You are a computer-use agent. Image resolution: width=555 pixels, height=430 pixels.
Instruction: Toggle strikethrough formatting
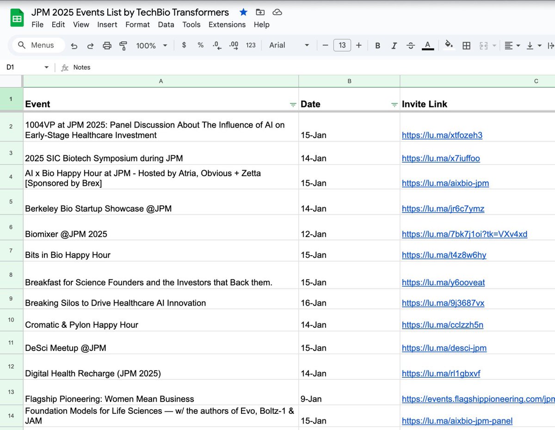(x=411, y=45)
